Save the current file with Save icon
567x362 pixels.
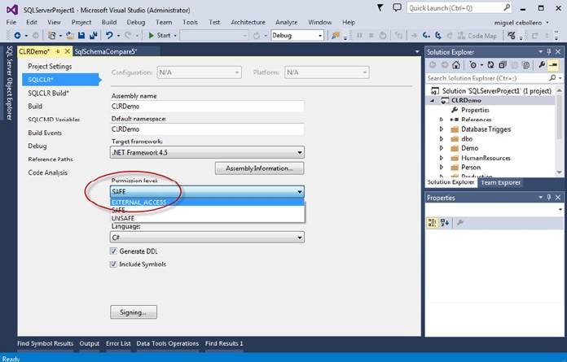coord(81,35)
